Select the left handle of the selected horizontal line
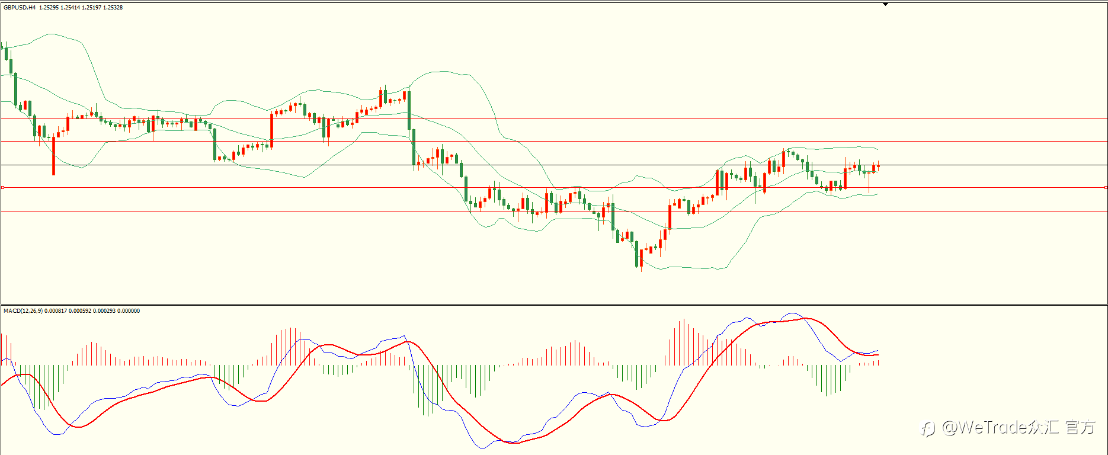This screenshot has width=1108, height=455. tap(2, 188)
